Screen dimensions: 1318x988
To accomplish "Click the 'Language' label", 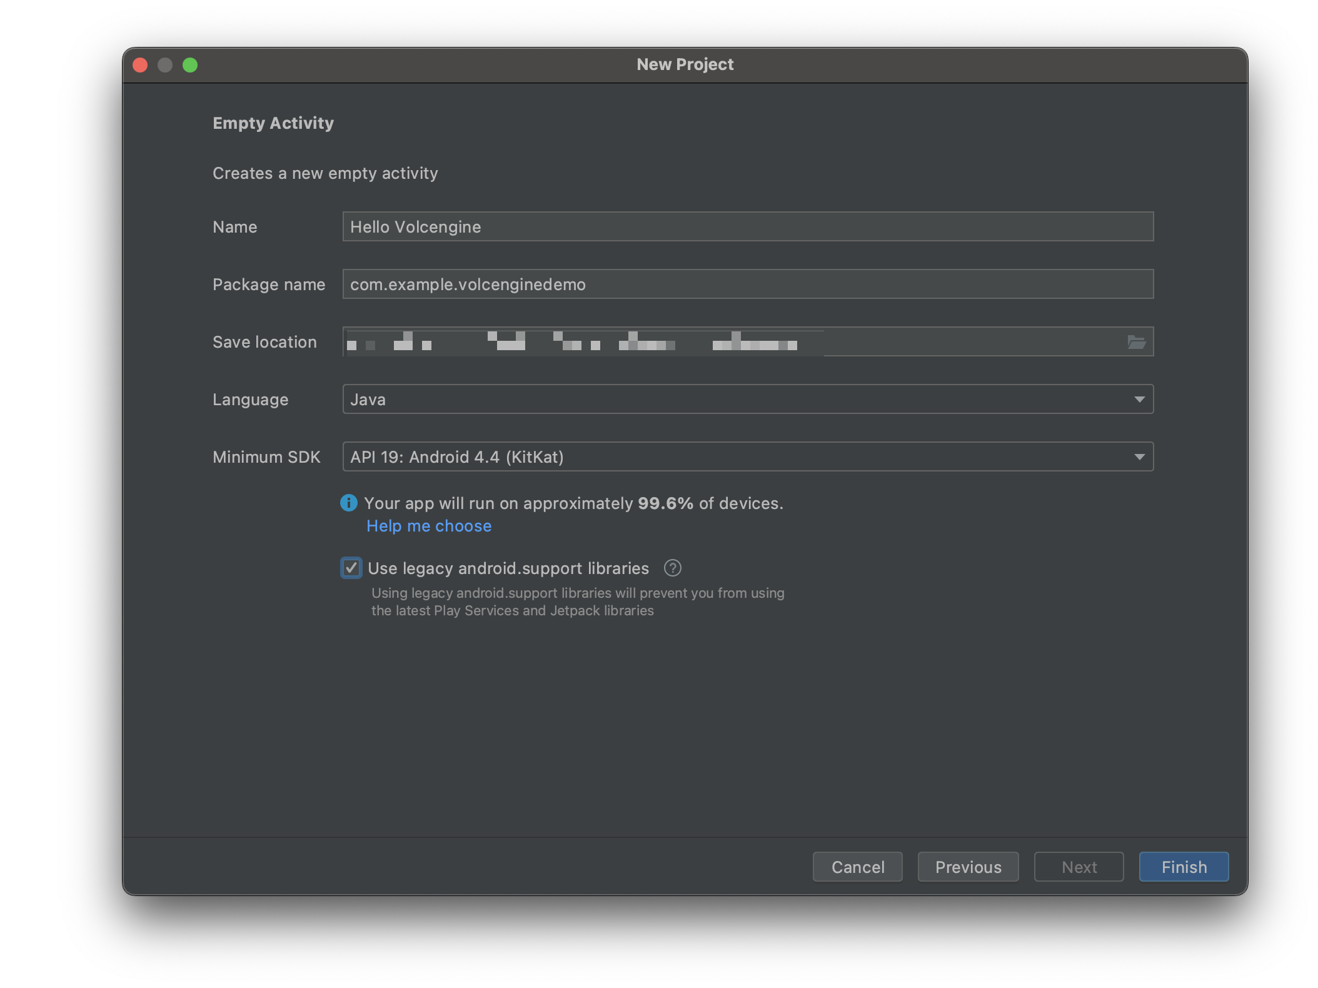I will pos(250,400).
